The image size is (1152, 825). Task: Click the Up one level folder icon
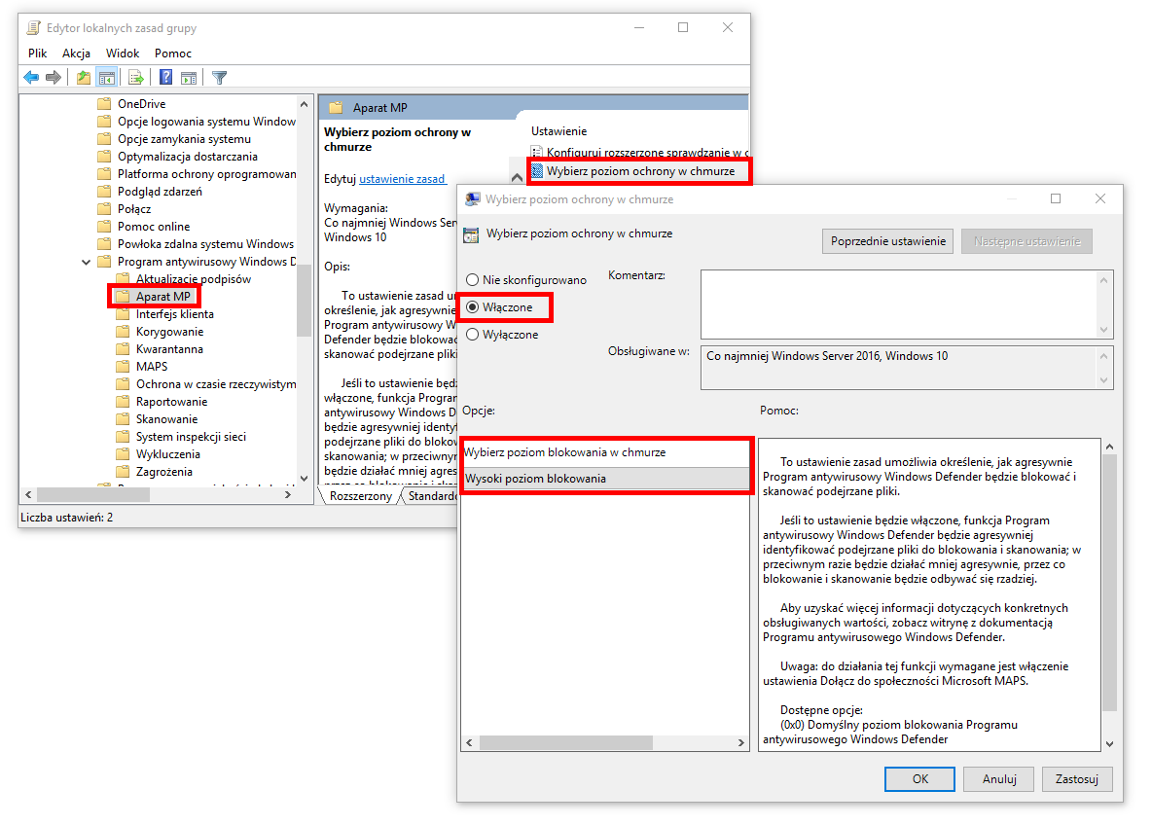pos(84,77)
